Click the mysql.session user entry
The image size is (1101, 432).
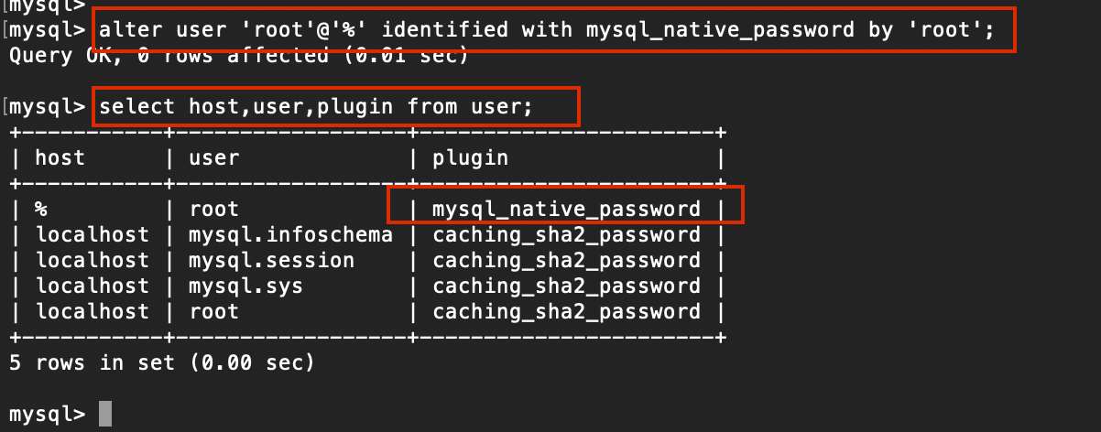[x=271, y=261]
